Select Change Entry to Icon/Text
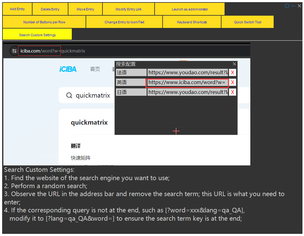This screenshot has height=236, width=304. point(124,22)
